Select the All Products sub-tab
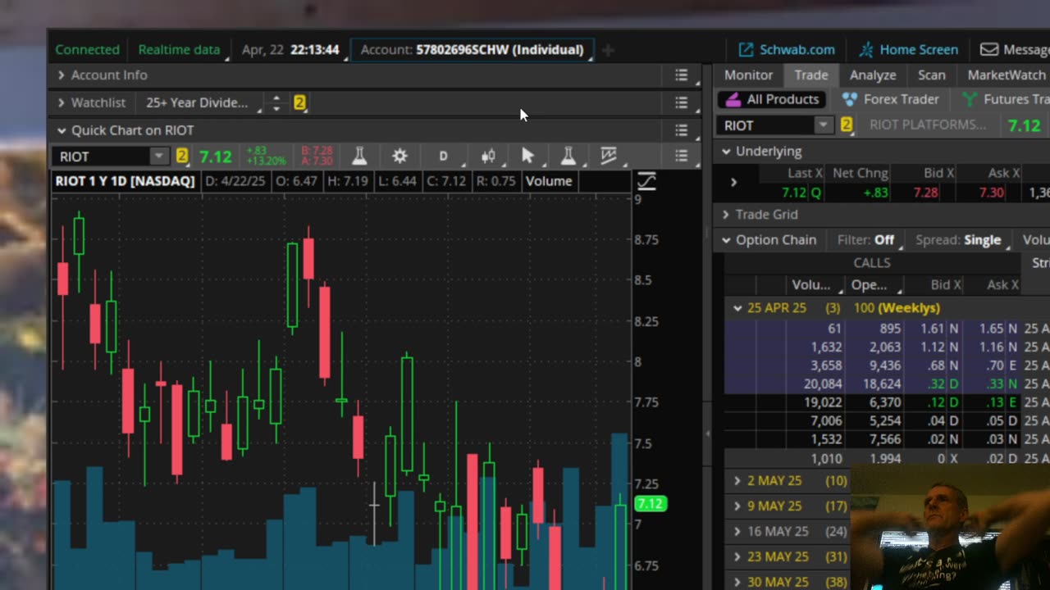1050x590 pixels. click(x=771, y=99)
